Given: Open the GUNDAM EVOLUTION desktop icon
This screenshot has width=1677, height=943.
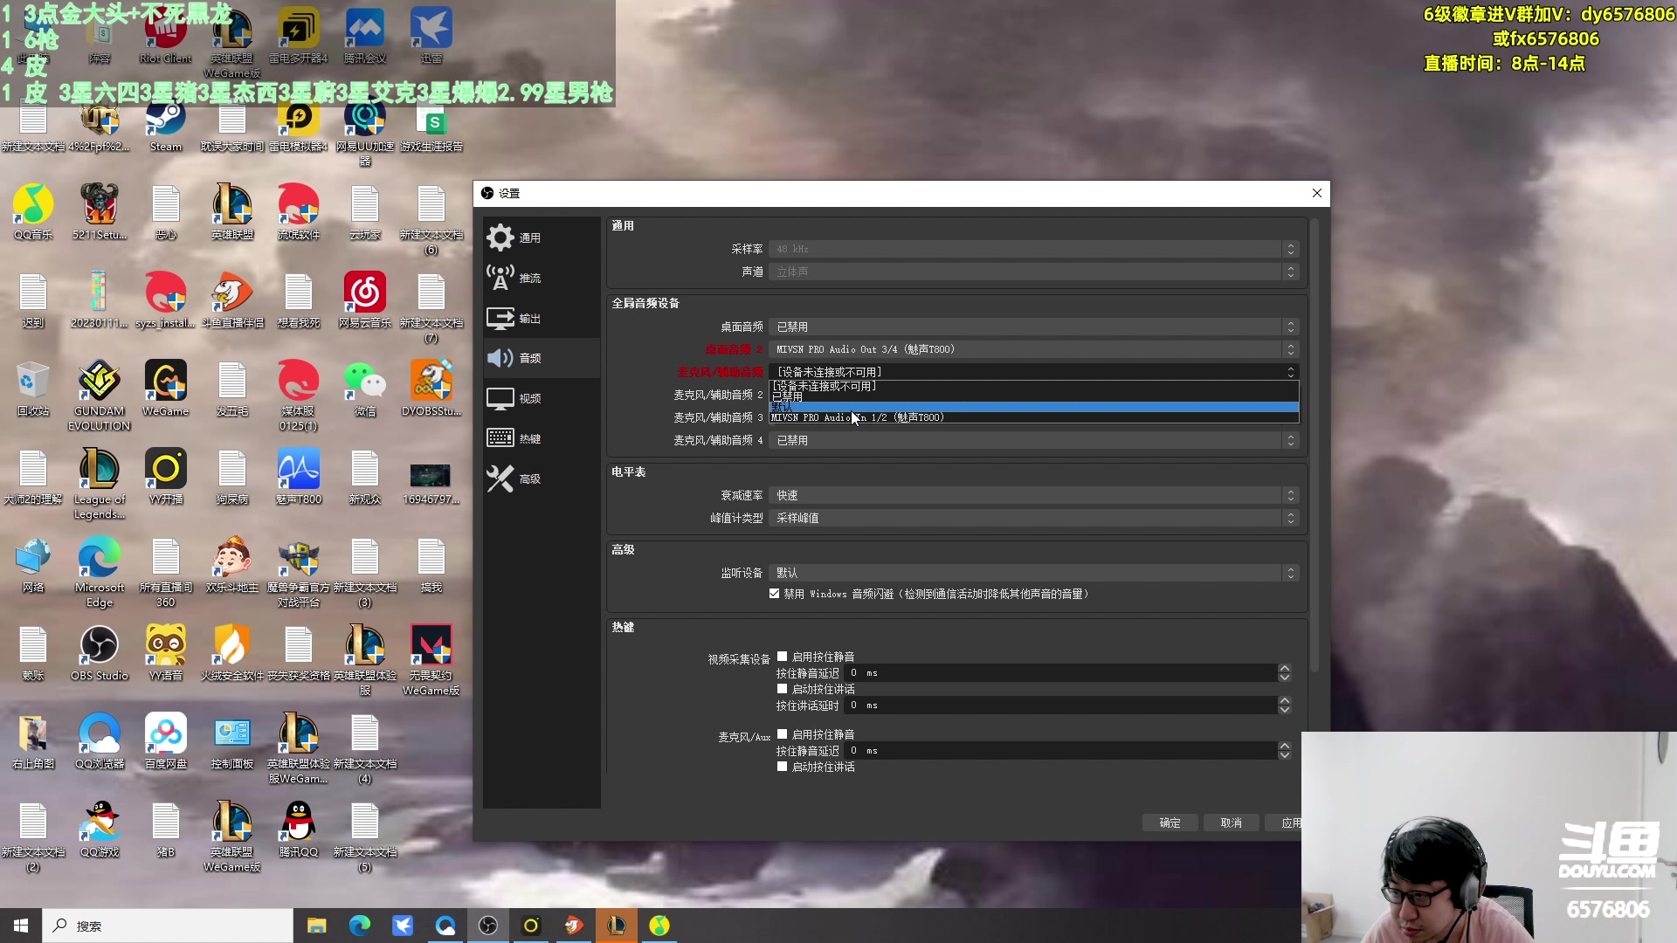Looking at the screenshot, I should (x=99, y=396).
